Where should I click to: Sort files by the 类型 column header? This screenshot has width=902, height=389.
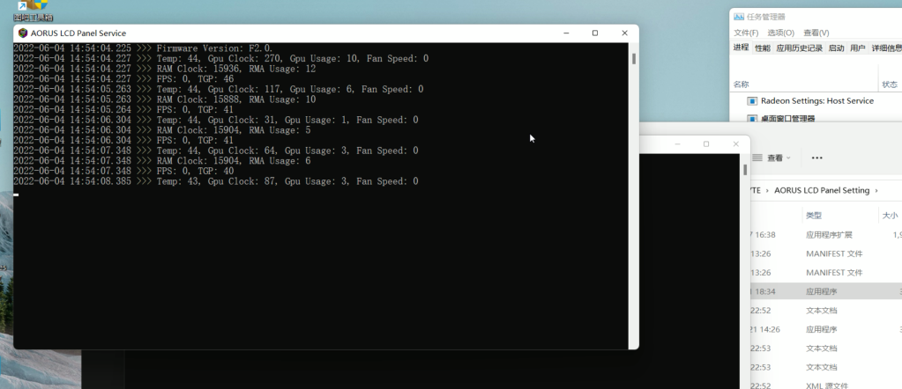click(813, 215)
